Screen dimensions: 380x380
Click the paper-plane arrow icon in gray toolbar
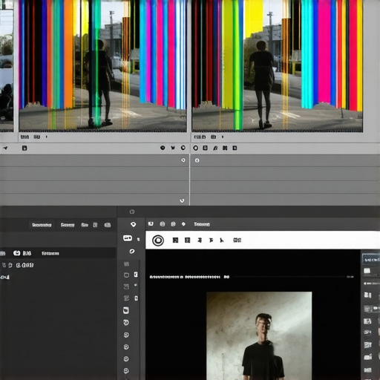[5, 148]
